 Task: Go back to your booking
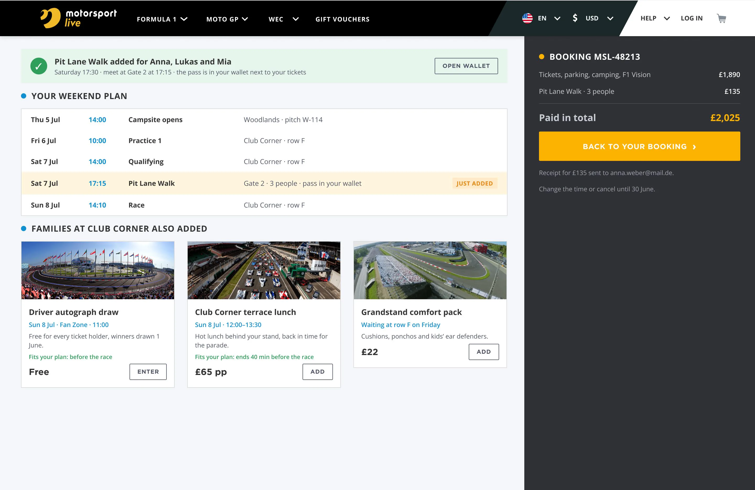click(x=639, y=146)
